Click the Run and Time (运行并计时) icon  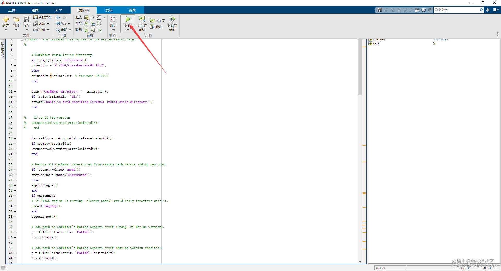(x=172, y=19)
